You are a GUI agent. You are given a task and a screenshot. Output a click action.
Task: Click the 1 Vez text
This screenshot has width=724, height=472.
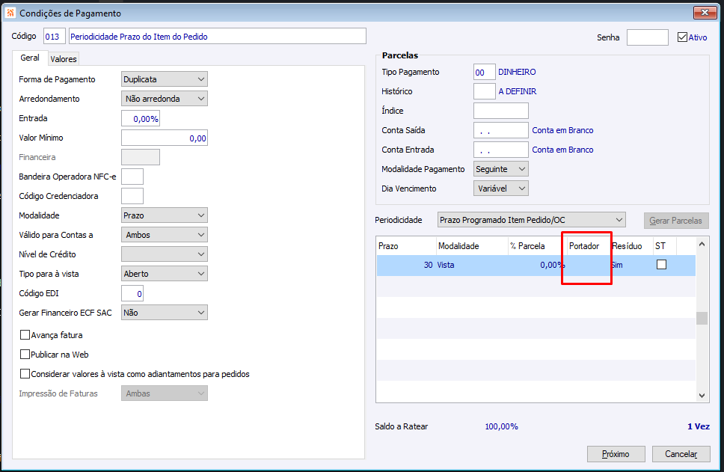click(698, 426)
